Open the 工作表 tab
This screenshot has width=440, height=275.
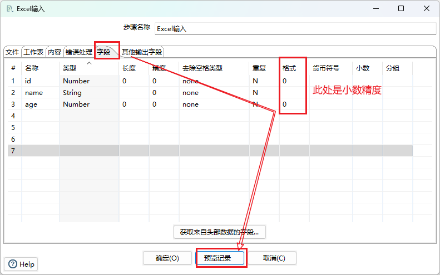pos(33,52)
